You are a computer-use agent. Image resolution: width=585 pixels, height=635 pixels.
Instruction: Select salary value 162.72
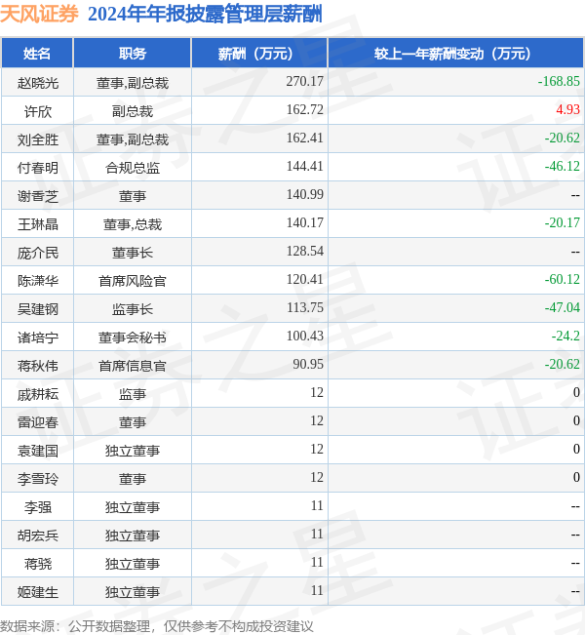click(305, 110)
